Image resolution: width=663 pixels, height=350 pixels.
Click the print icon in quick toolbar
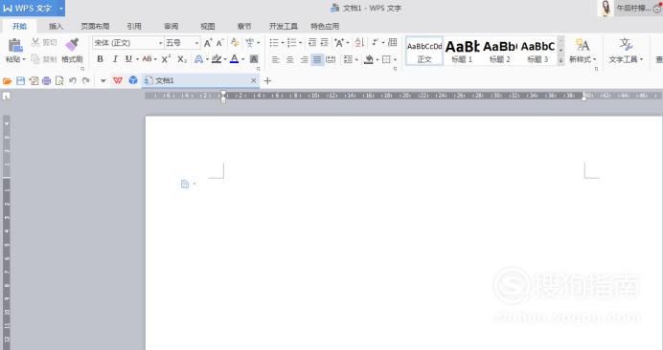(47, 80)
